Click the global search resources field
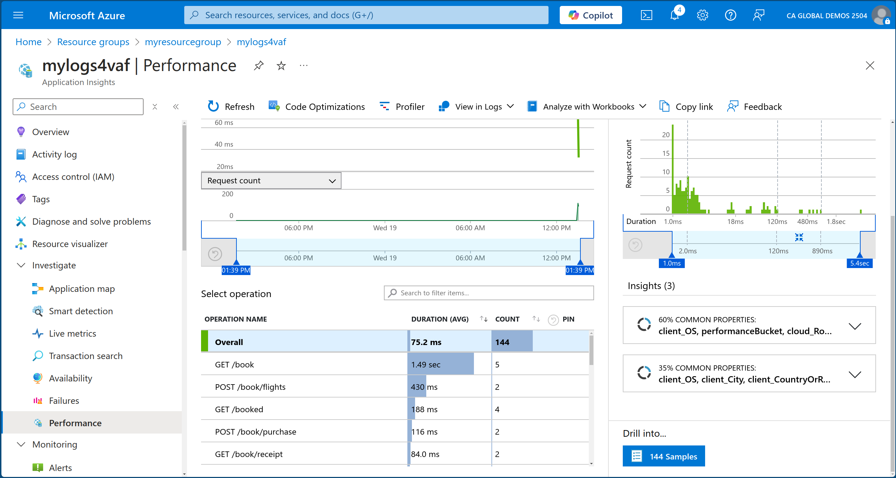The height and width of the screenshot is (478, 896). click(x=366, y=15)
